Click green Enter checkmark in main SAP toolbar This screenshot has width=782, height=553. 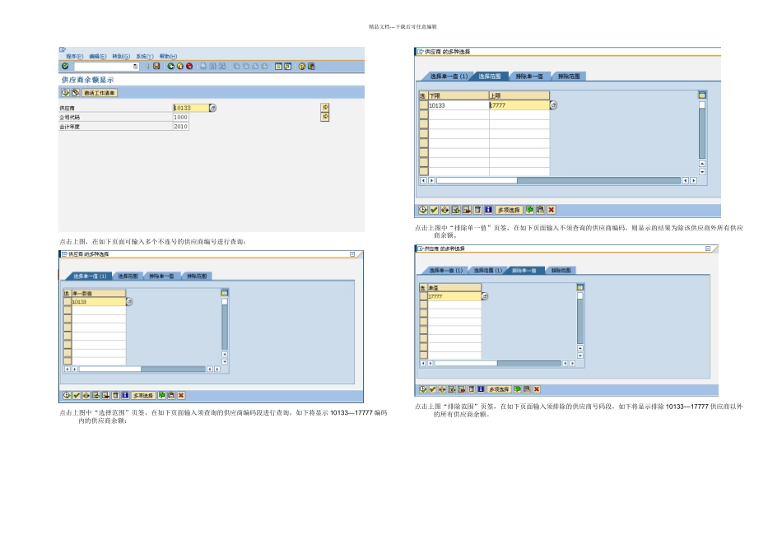[65, 67]
